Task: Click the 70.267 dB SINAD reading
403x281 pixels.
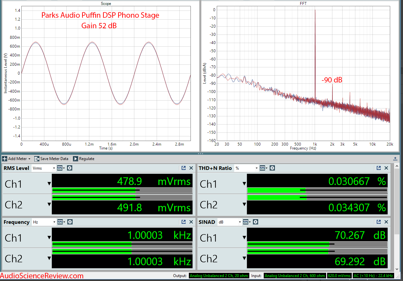Action: tap(360, 235)
